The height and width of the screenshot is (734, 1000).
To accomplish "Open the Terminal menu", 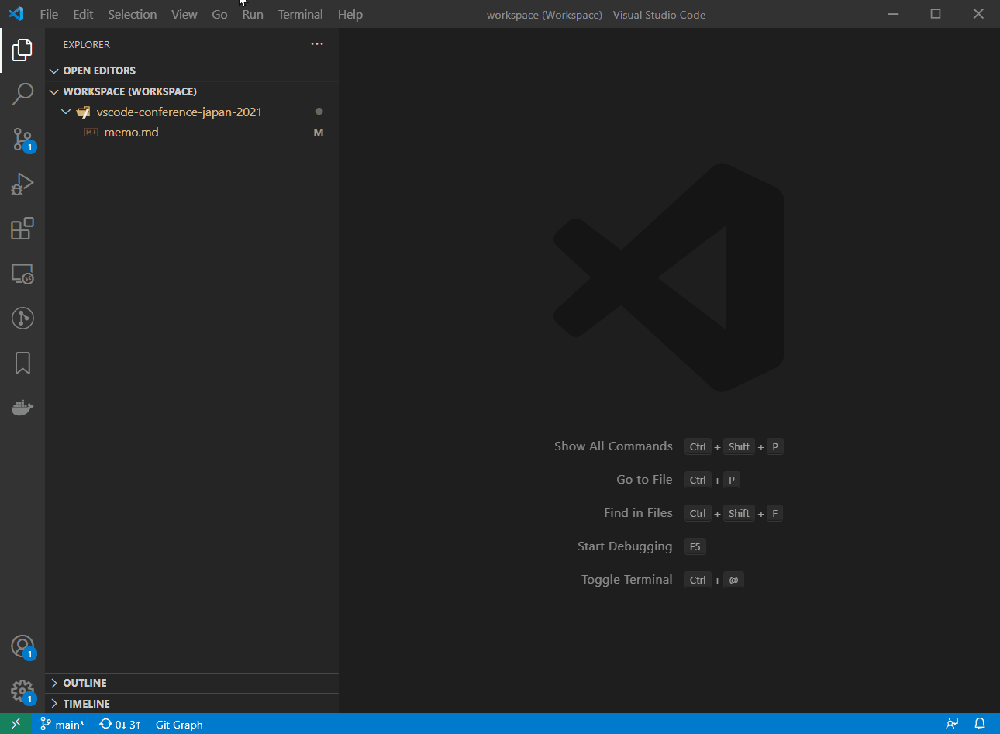I will [x=301, y=14].
